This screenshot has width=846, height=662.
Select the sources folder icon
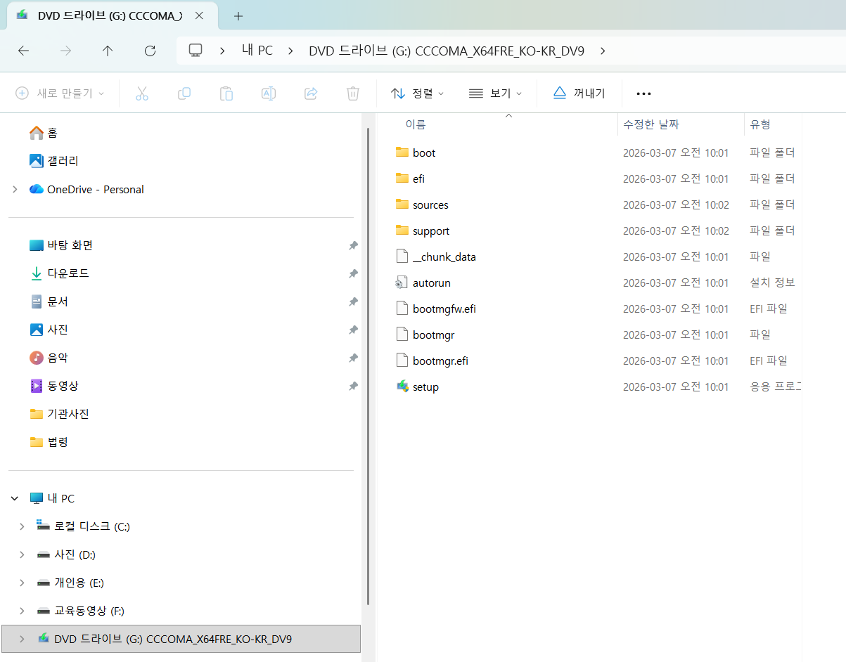click(402, 205)
